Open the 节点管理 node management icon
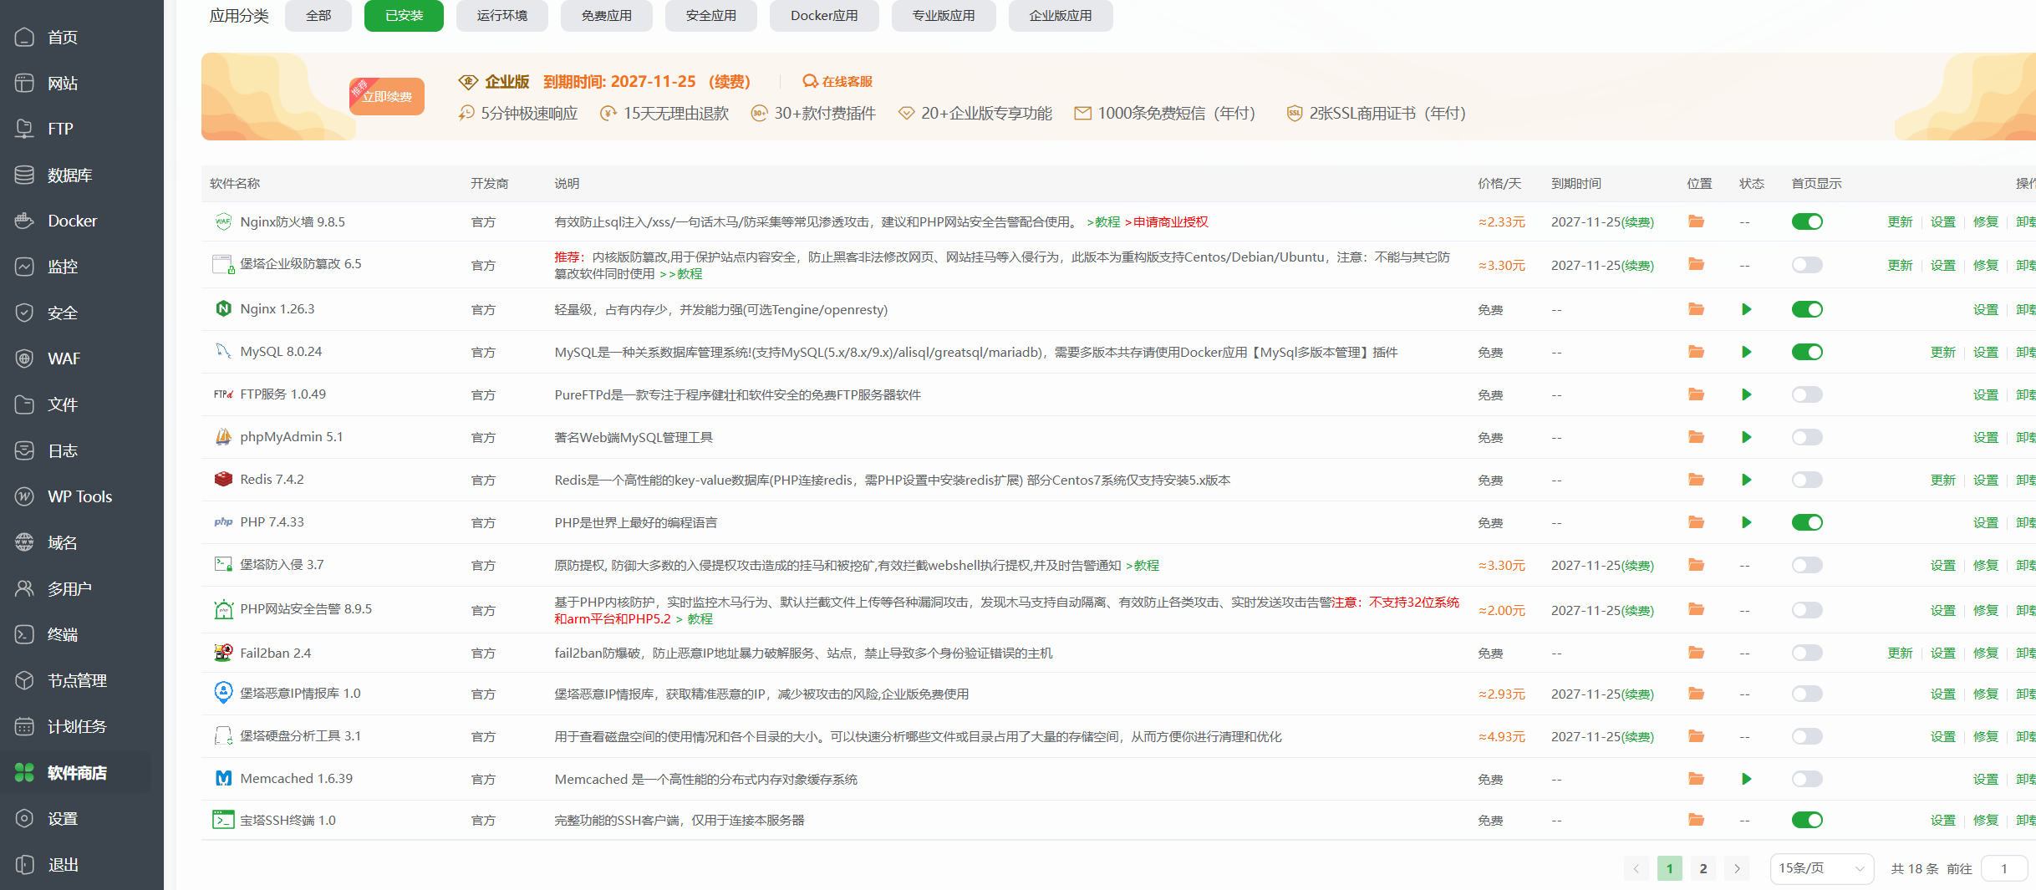The image size is (2036, 890). [25, 680]
